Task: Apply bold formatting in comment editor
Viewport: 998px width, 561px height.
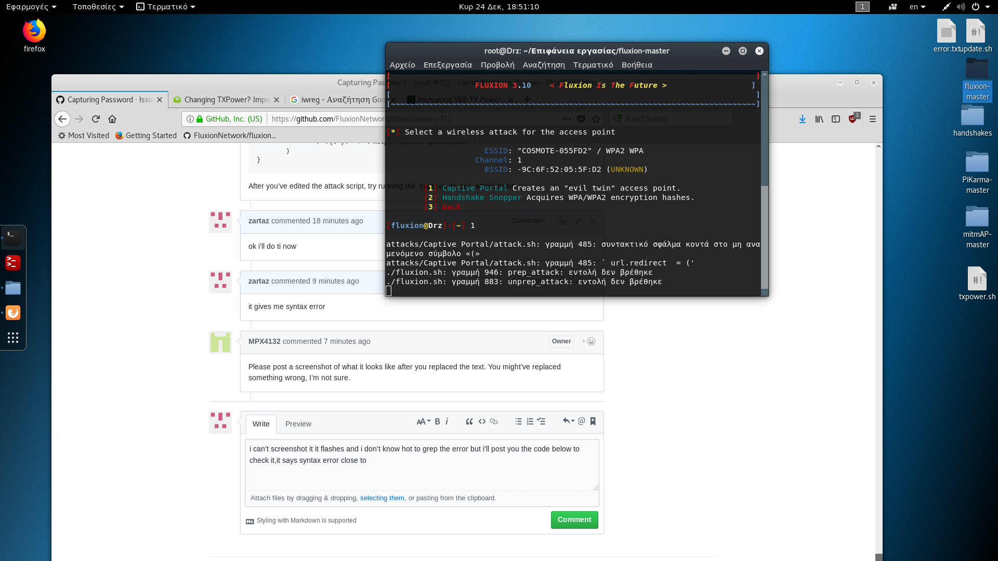Action: click(x=438, y=421)
